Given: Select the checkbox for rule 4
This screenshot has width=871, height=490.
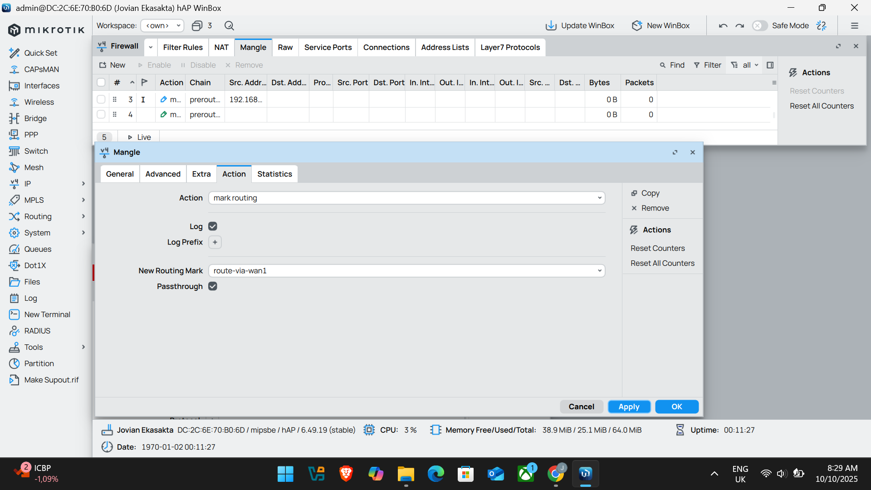Looking at the screenshot, I should tap(101, 115).
